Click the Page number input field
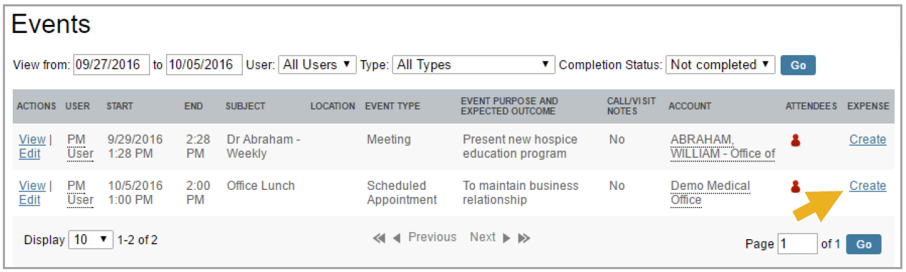The image size is (906, 272). pos(797,243)
